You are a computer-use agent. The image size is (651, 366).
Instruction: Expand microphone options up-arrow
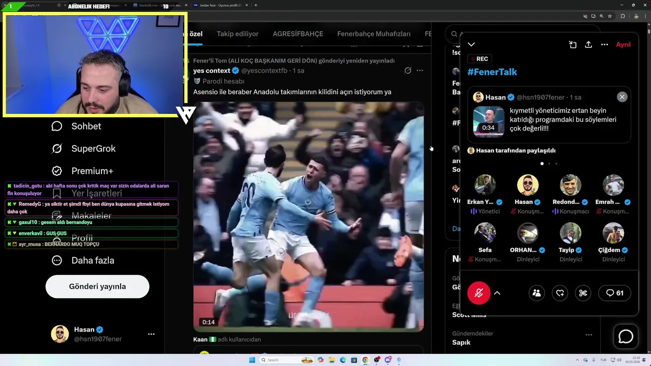497,293
